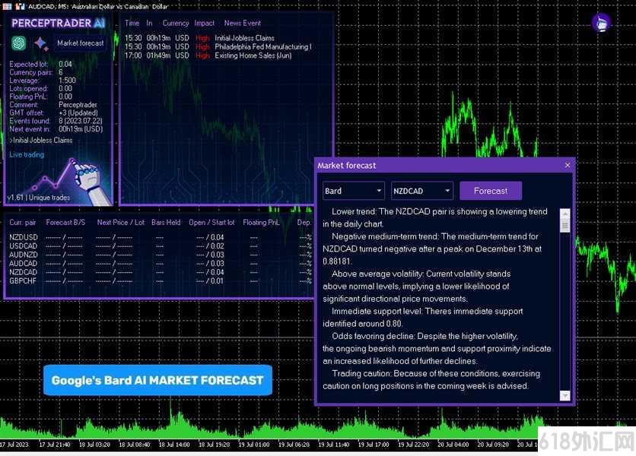Click the round avatar icon at top right

[x=601, y=23]
